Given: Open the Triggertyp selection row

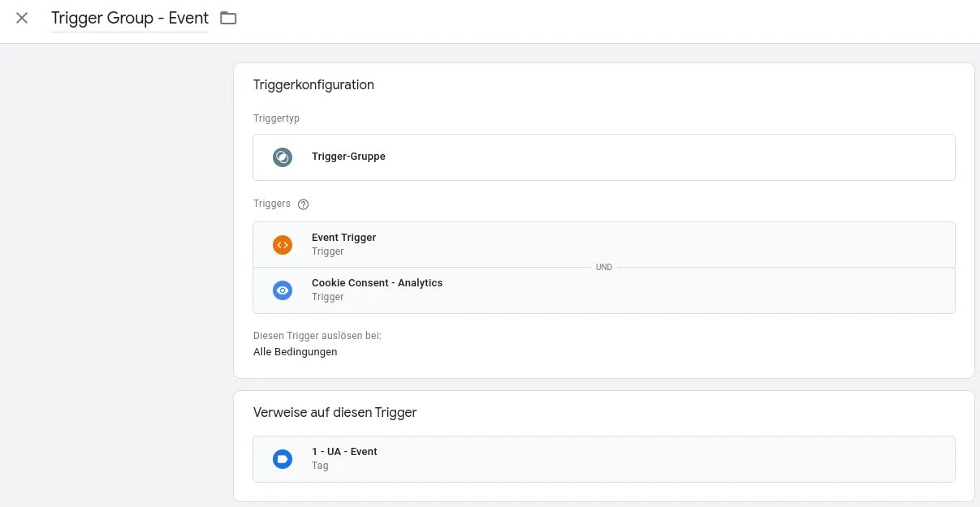Looking at the screenshot, I should click(604, 157).
